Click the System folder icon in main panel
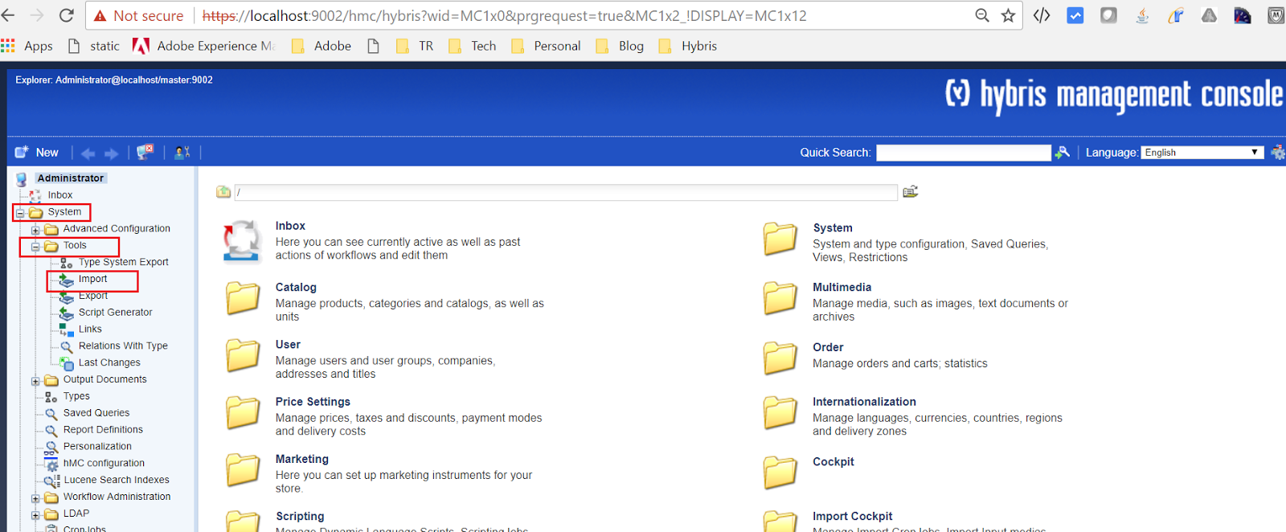 tap(780, 239)
